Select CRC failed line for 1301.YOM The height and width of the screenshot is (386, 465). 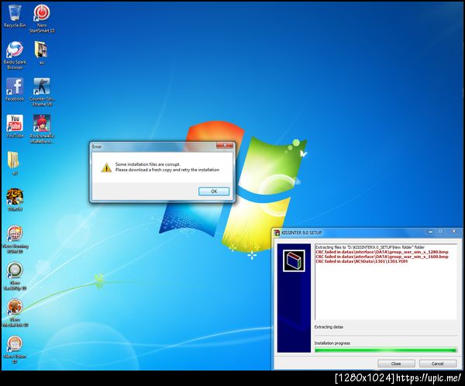[x=361, y=261]
